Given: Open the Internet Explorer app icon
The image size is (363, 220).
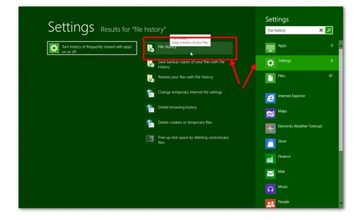Looking at the screenshot, I should [270, 98].
